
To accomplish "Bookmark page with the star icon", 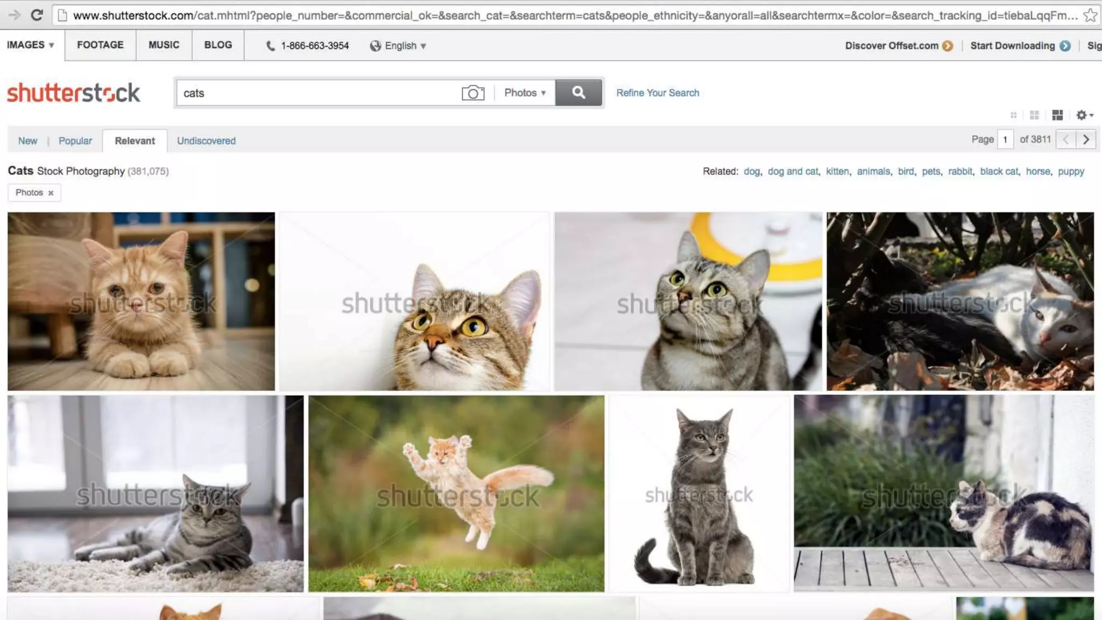I will tap(1090, 15).
